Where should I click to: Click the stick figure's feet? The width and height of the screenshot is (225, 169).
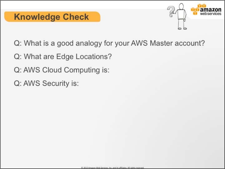pos(182,29)
